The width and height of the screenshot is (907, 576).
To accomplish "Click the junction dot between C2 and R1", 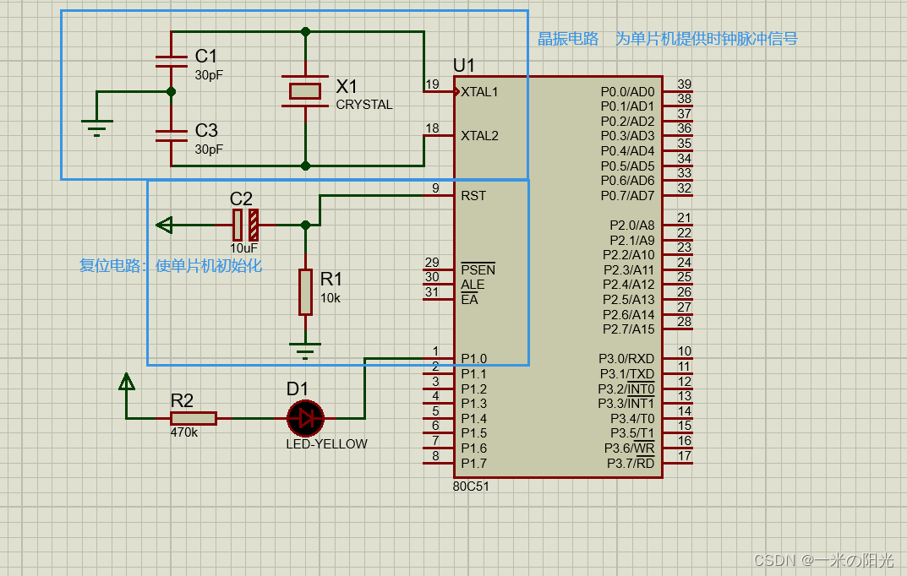I will coord(305,225).
